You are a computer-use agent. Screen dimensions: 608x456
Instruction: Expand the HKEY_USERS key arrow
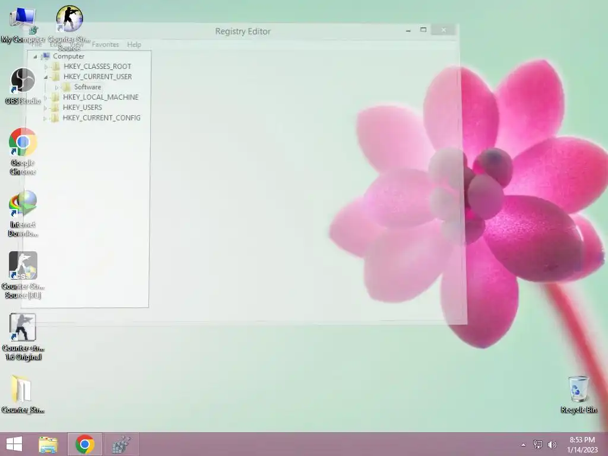45,108
